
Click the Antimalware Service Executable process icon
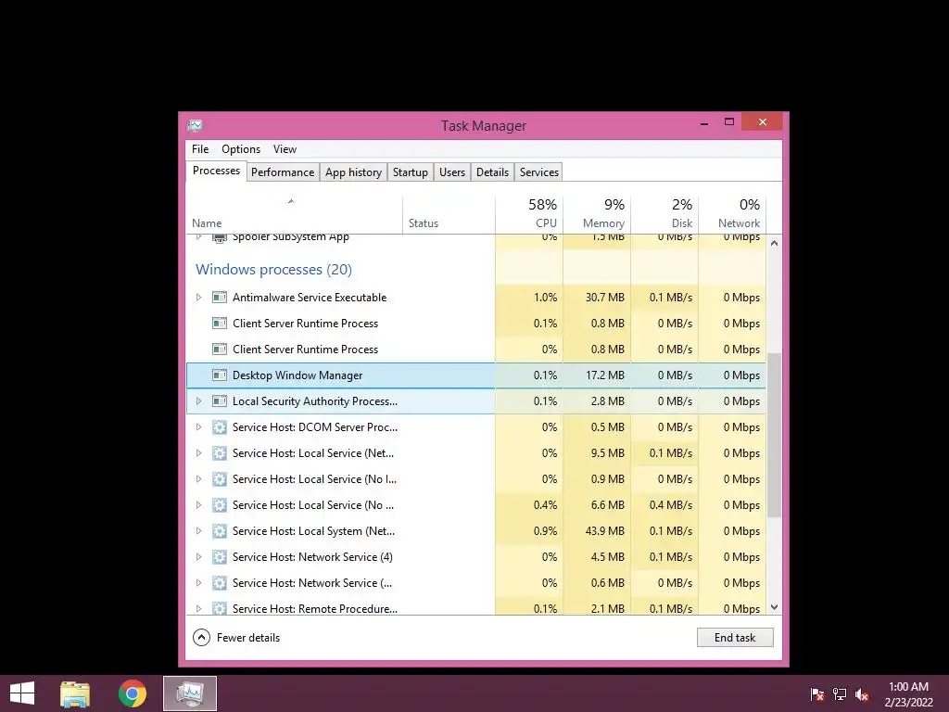[220, 298]
